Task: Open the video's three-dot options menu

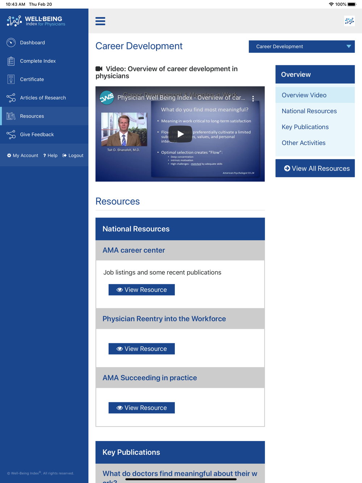Action: (253, 98)
